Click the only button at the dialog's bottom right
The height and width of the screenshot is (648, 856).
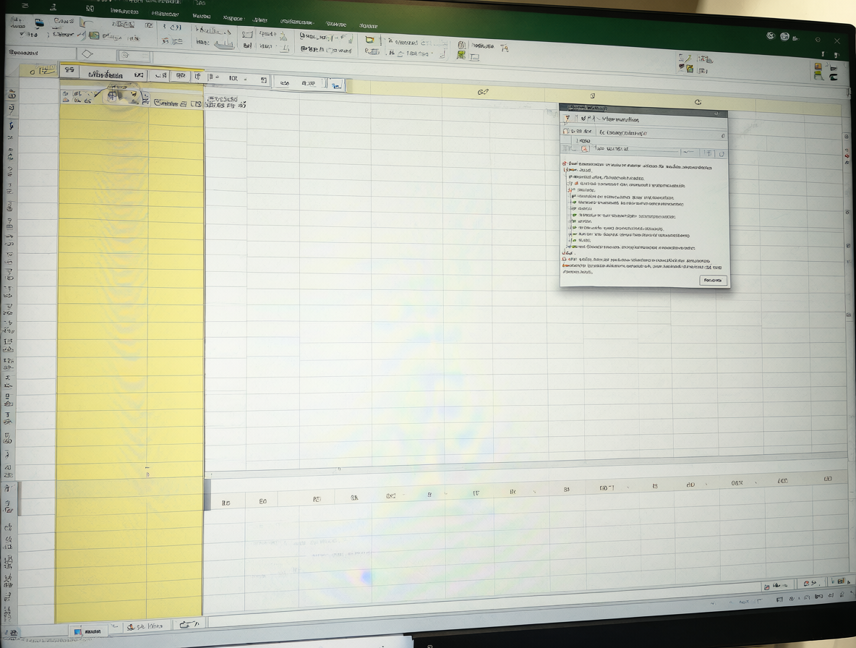pos(713,280)
